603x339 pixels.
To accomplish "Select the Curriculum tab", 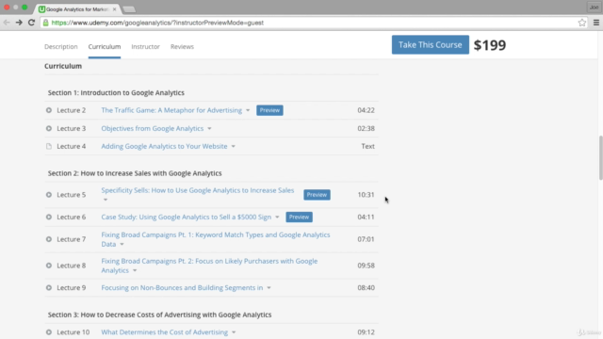I will (x=105, y=46).
